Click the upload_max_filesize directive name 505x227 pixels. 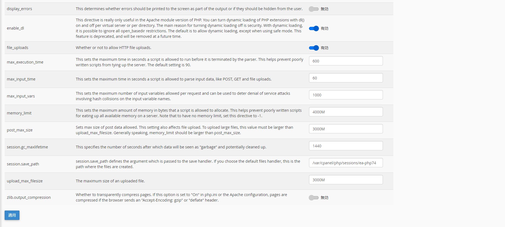click(25, 181)
